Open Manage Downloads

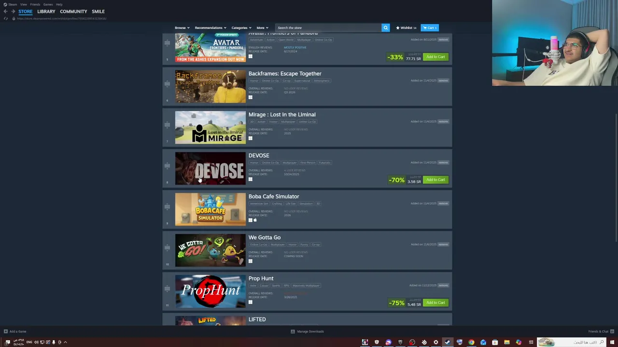pos(307,332)
